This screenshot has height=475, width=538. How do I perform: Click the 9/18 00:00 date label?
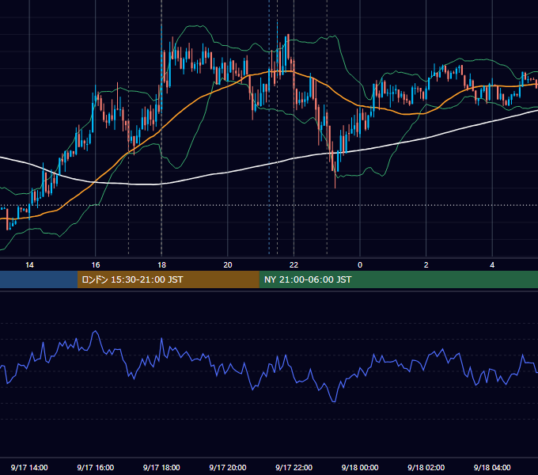point(360,467)
